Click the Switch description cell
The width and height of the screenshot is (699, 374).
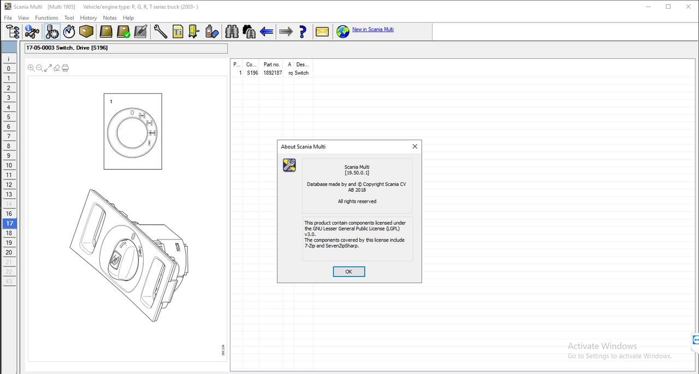coord(301,73)
